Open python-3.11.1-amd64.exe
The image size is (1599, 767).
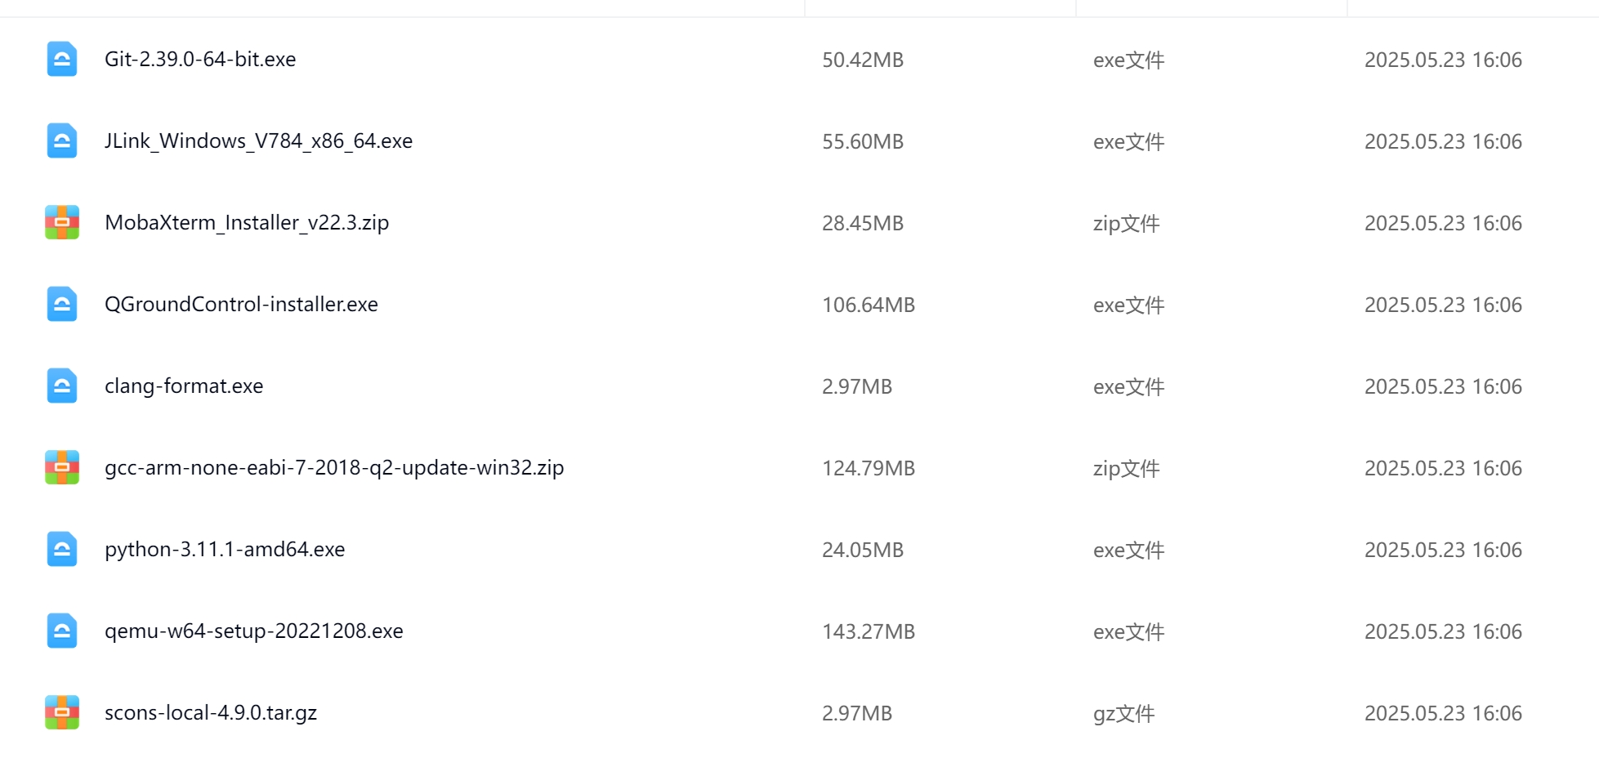tap(226, 549)
